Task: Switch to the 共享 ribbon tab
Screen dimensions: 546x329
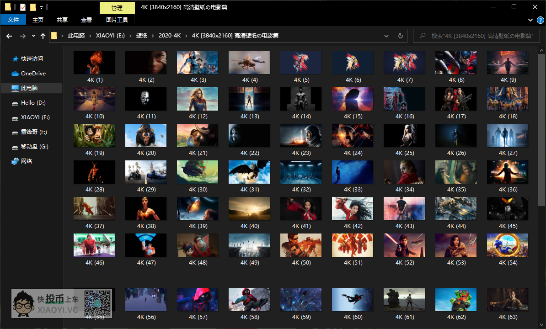Action: [x=62, y=20]
